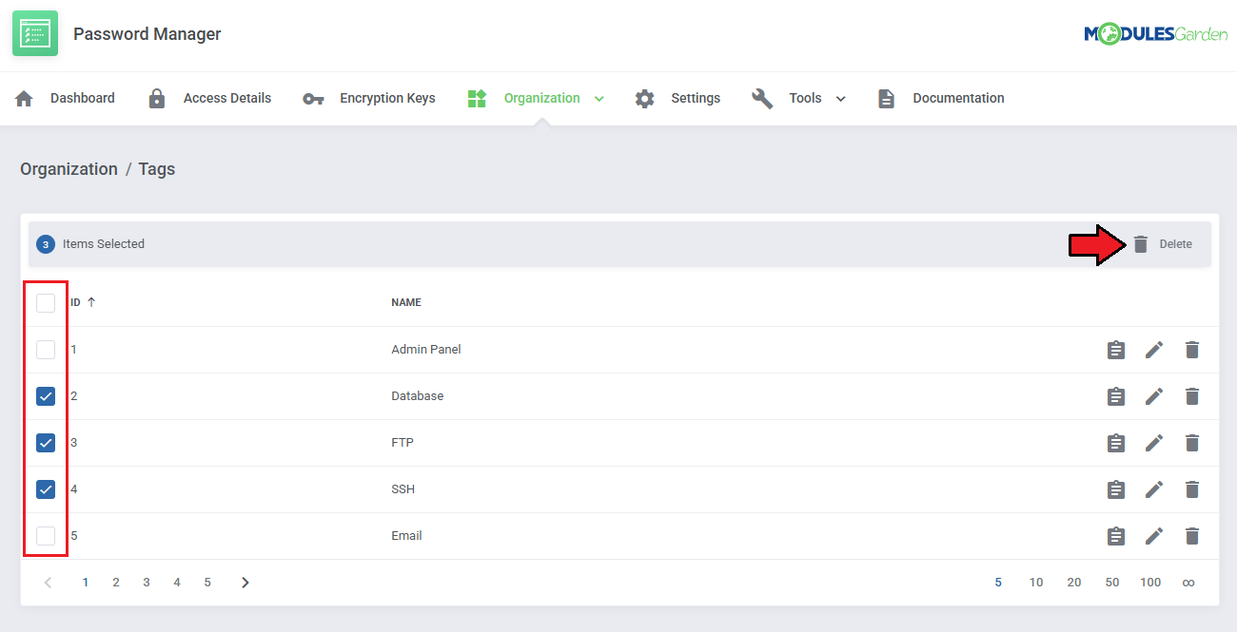Click the Organization widgets icon
1237x632 pixels.
477,98
